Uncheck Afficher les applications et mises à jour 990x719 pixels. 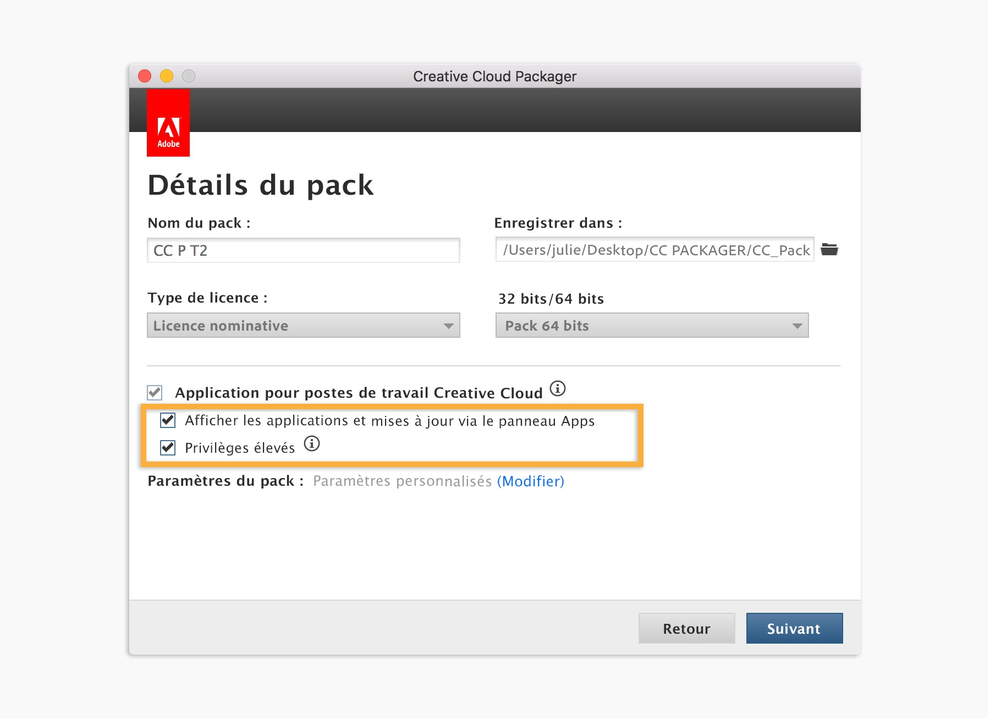coord(168,421)
